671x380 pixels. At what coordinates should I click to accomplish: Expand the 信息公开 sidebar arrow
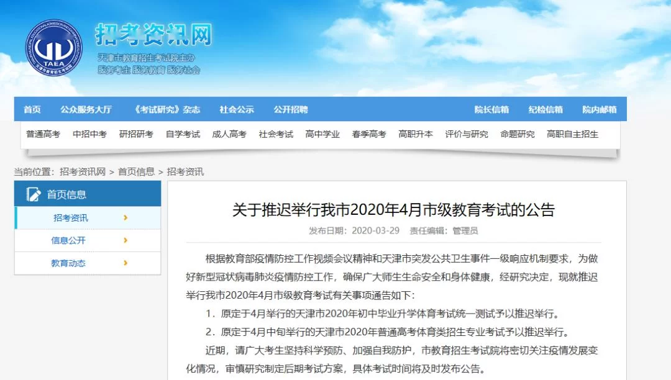(126, 240)
